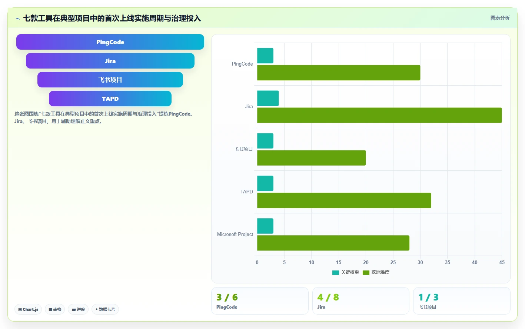Click the Jira funnel bar
Viewport: 525px width, 329px height.
(110, 61)
